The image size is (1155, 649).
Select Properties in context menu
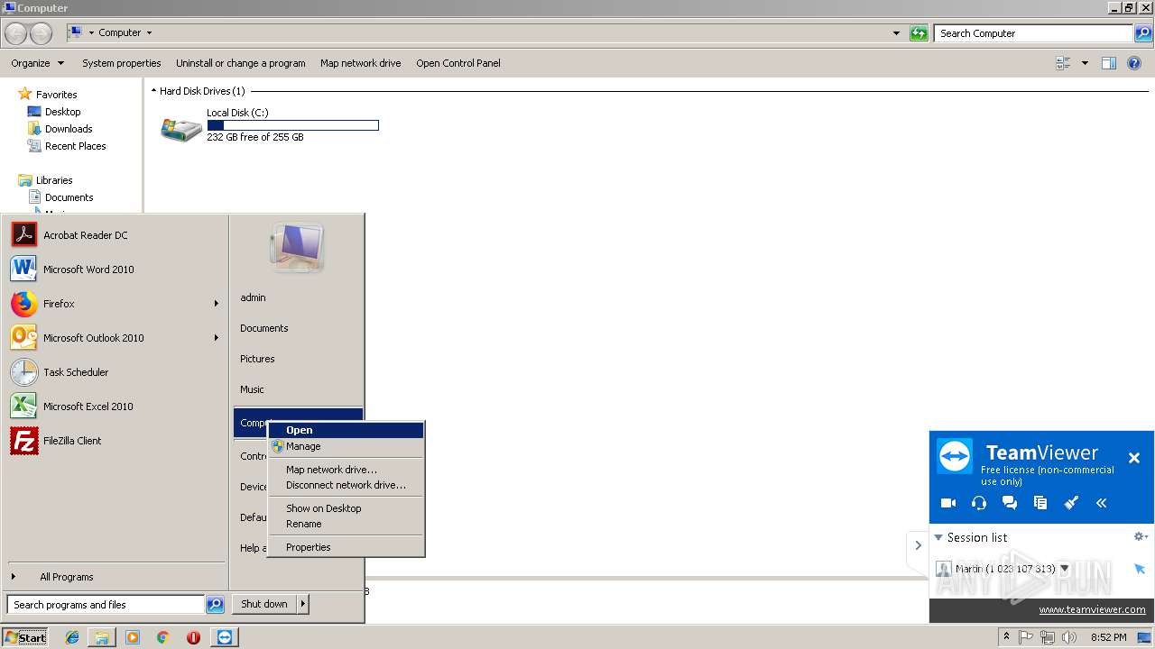[x=346, y=547]
